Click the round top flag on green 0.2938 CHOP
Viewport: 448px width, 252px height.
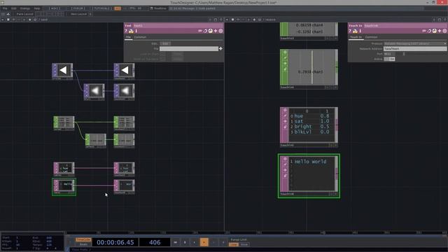pyautogui.click(x=285, y=52)
